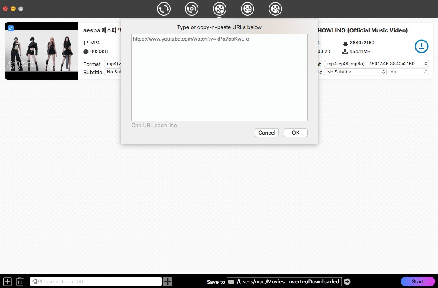
Task: Cancel the URL paste dialog
Action: click(267, 133)
